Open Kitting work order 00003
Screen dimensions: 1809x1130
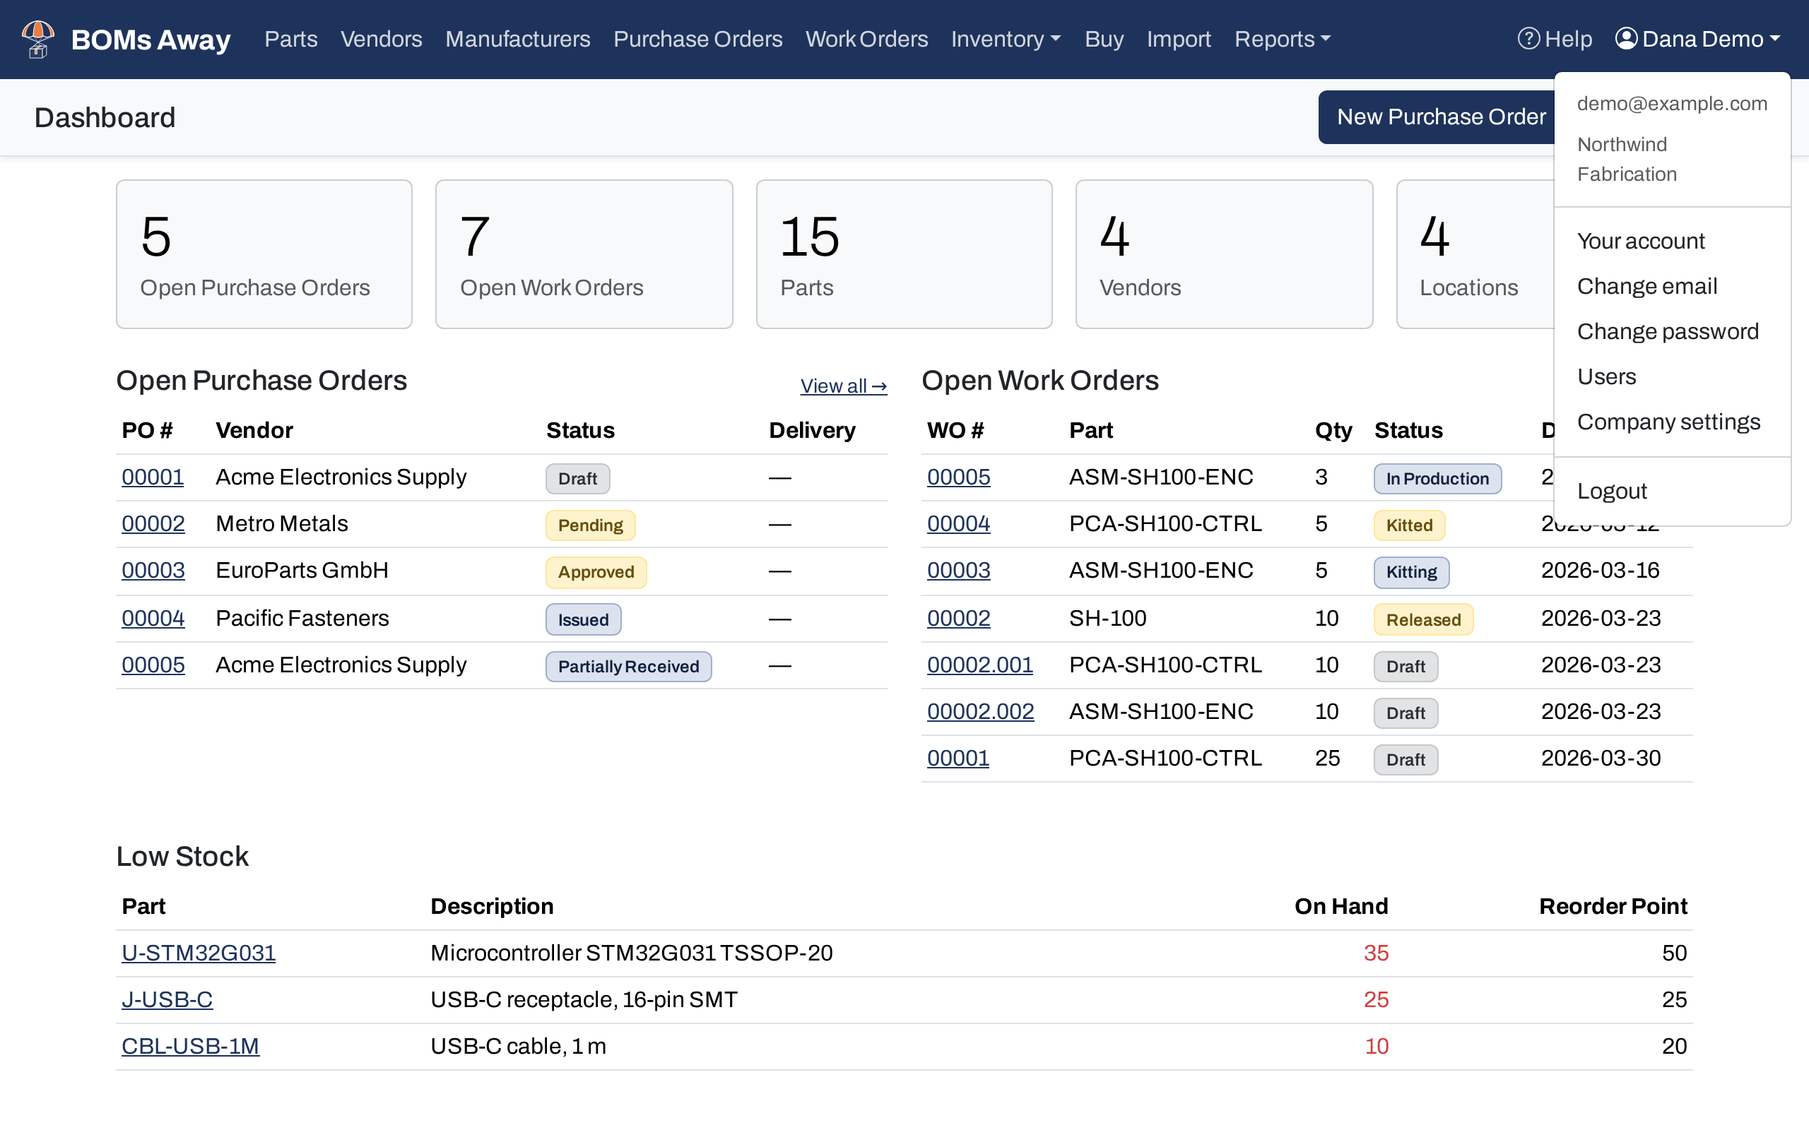click(x=958, y=570)
